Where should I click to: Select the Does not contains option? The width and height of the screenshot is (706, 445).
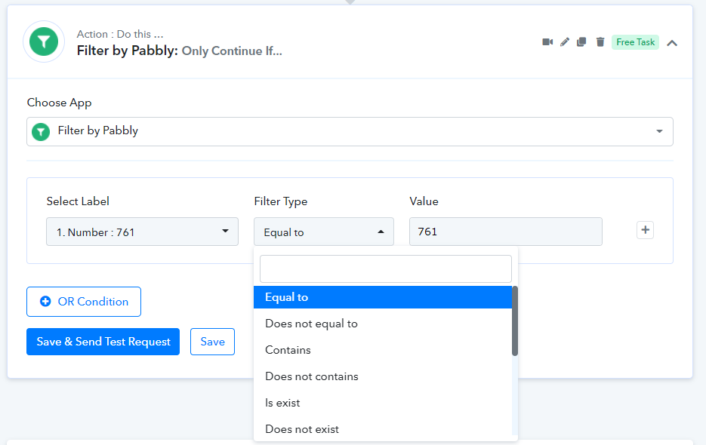[383, 376]
